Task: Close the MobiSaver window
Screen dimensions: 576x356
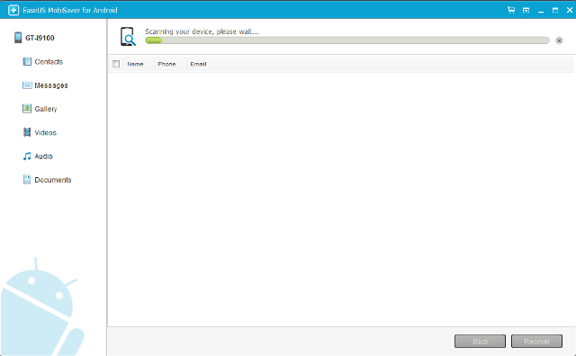Action: click(x=570, y=10)
